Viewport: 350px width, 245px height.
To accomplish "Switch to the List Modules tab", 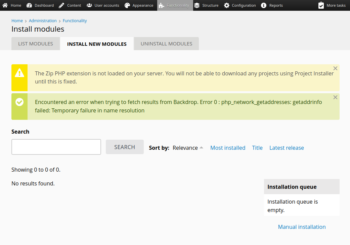I will [36, 44].
